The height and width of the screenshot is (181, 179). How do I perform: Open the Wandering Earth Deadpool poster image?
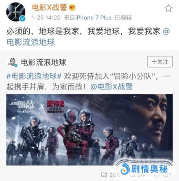click(89, 130)
